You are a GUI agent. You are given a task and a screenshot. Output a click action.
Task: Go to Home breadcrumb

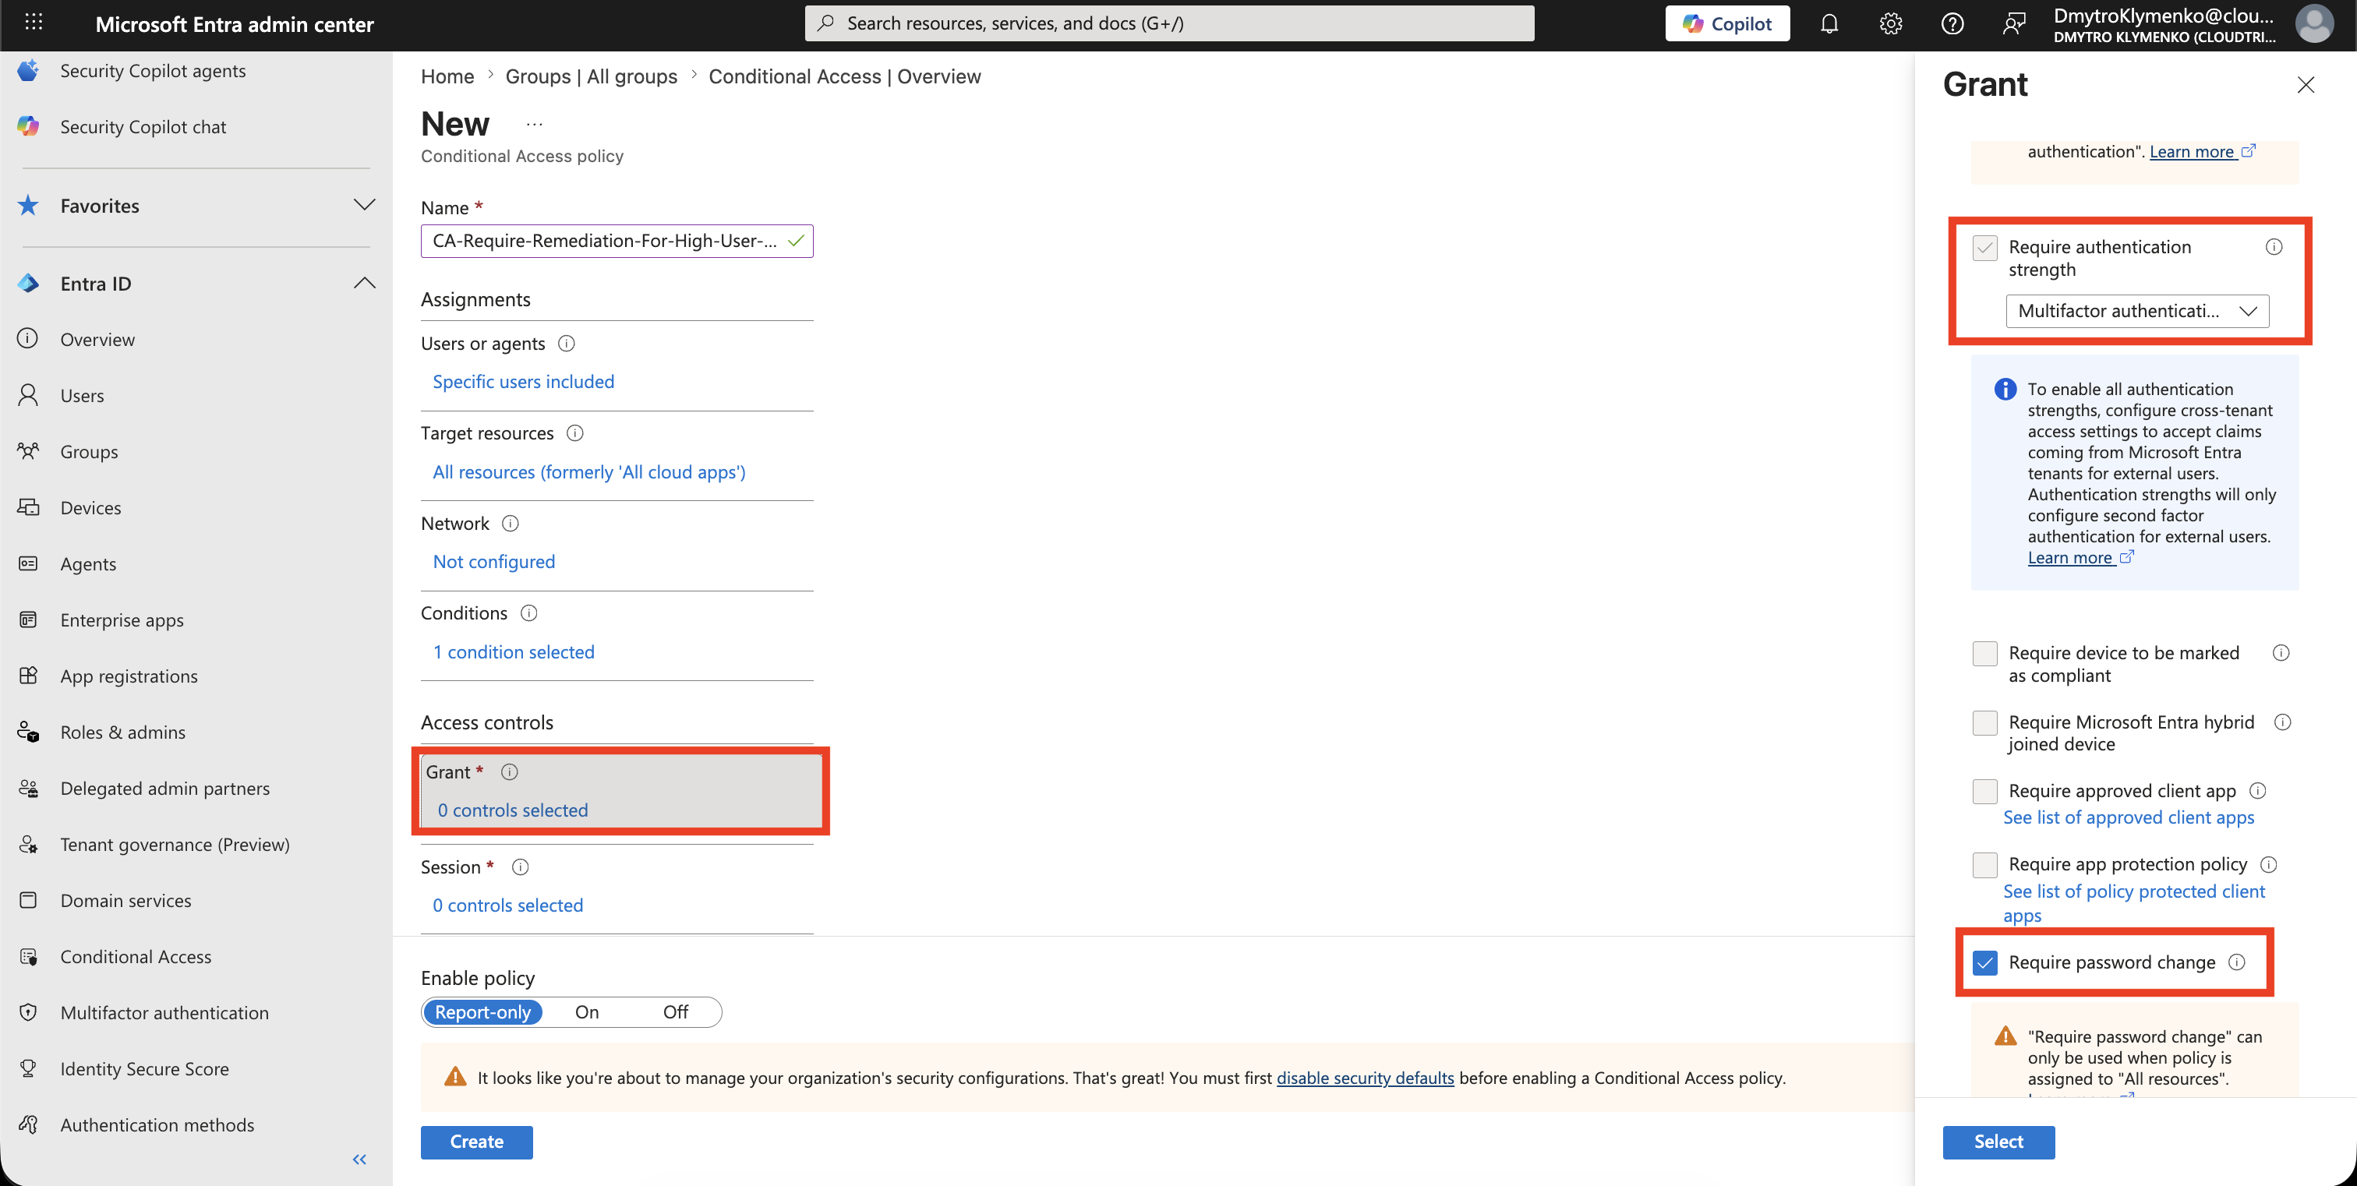click(447, 77)
